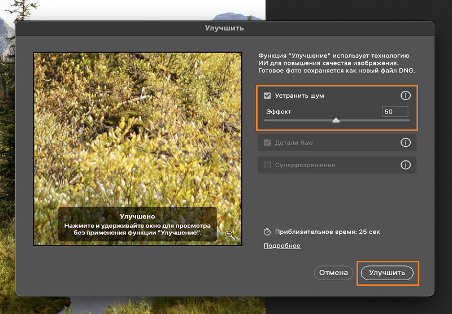Click the Улучшить button
The width and height of the screenshot is (452, 314).
387,273
